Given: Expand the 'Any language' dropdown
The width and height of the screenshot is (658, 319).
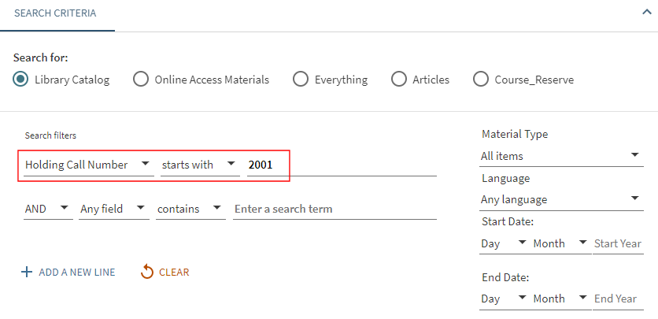Looking at the screenshot, I should pos(560,199).
